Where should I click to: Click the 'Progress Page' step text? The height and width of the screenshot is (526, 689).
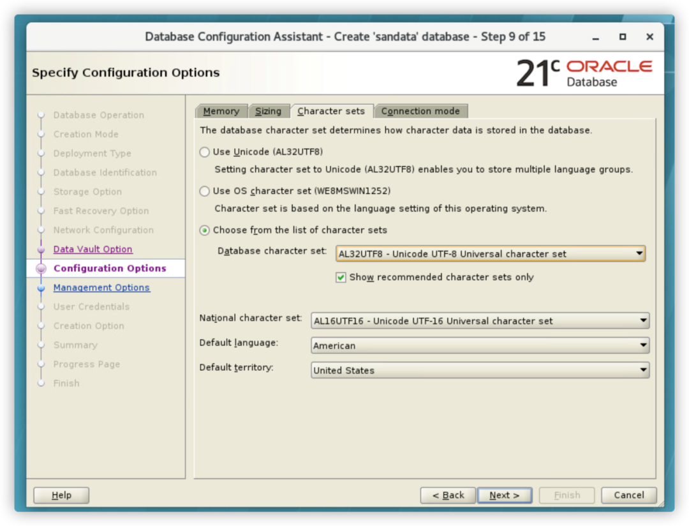point(87,364)
